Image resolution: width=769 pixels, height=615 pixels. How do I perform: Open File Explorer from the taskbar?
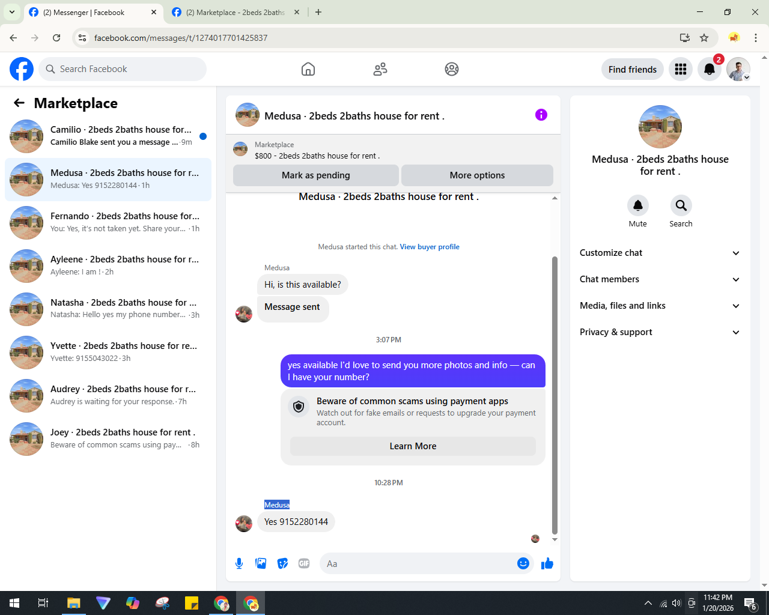click(x=73, y=603)
